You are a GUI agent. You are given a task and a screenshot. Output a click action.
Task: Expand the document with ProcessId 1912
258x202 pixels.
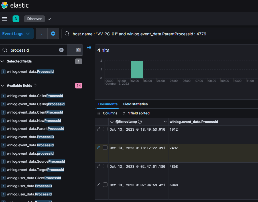point(98,129)
